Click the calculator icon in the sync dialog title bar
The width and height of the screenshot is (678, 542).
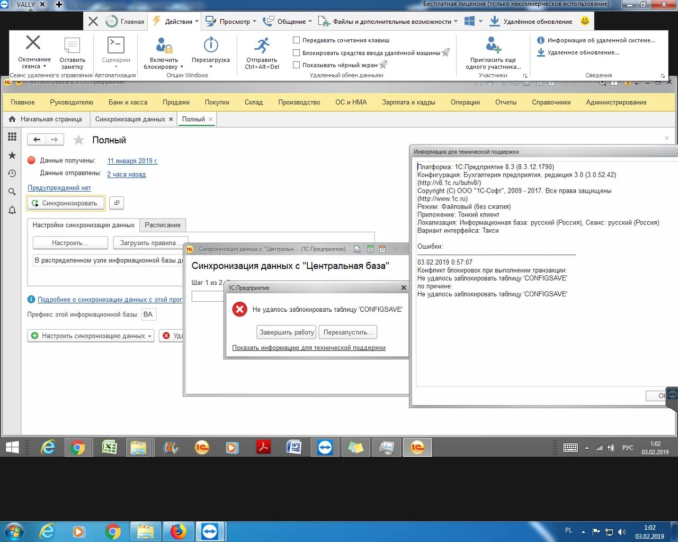click(370, 249)
